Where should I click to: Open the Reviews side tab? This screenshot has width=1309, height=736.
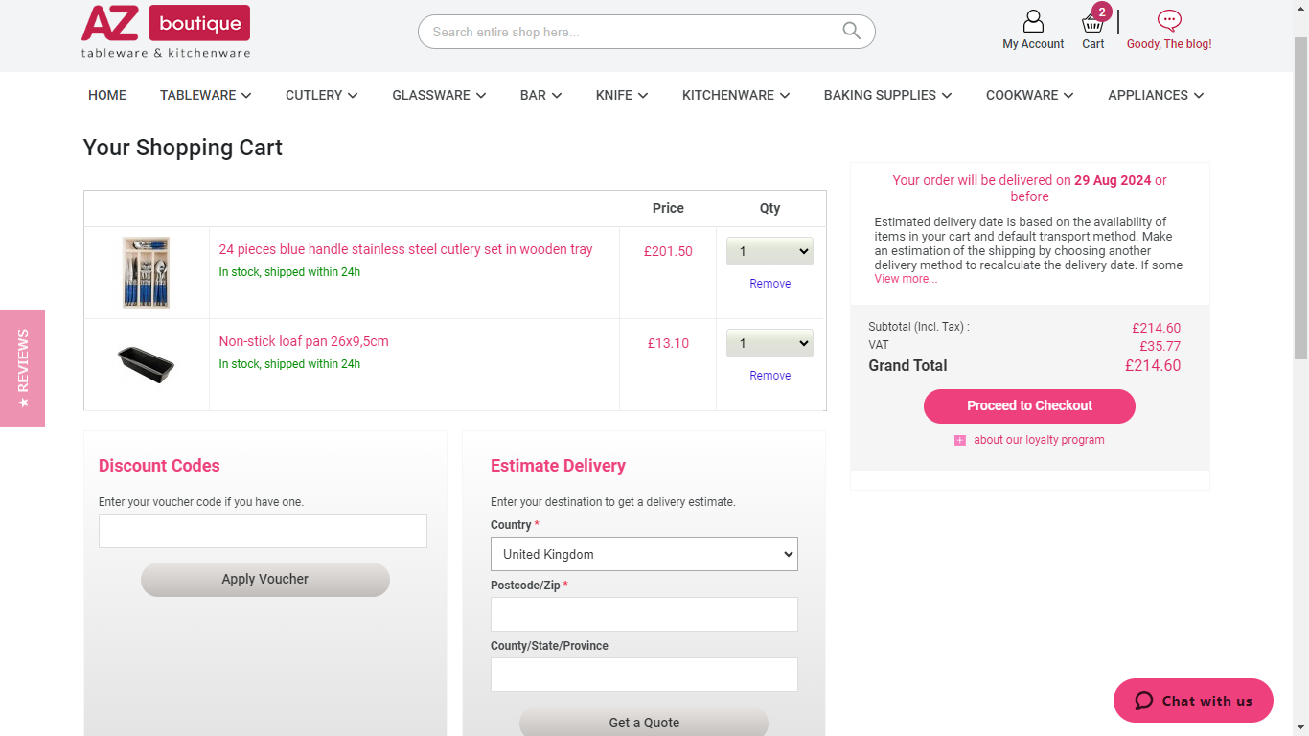click(x=22, y=368)
